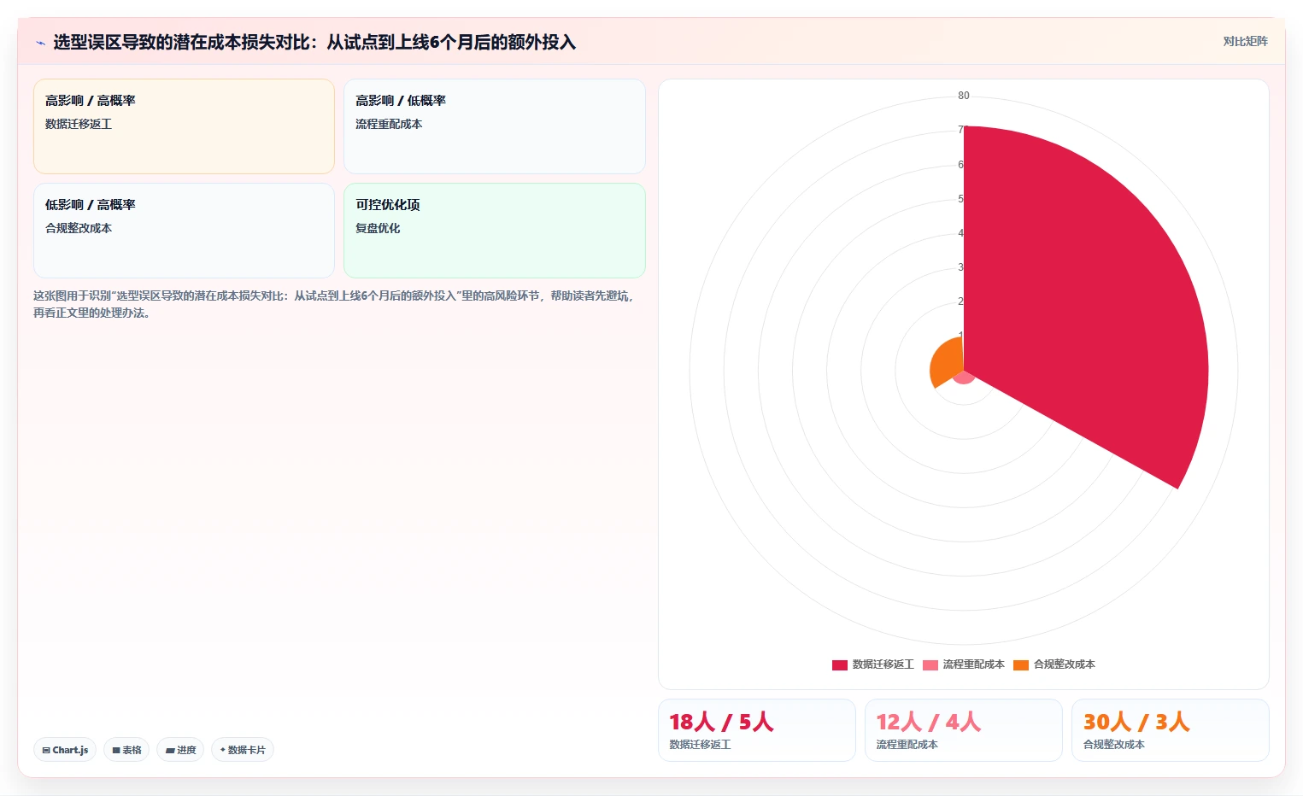Viewport: 1303px width, 796px height.
Task: Click the chart title heading text
Action: 314,42
